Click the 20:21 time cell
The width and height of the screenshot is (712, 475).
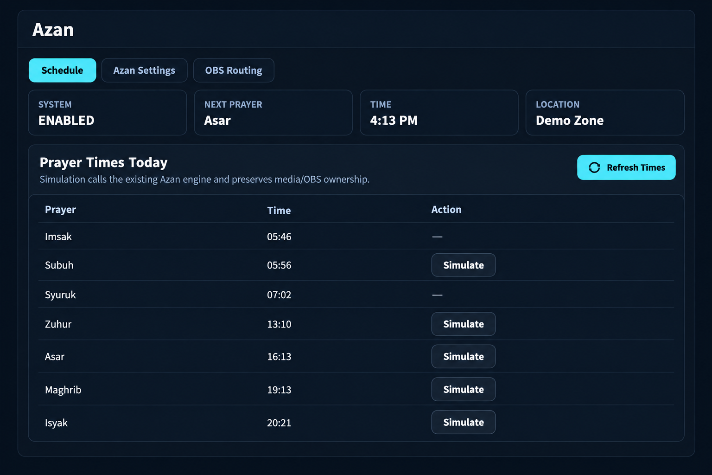(279, 423)
